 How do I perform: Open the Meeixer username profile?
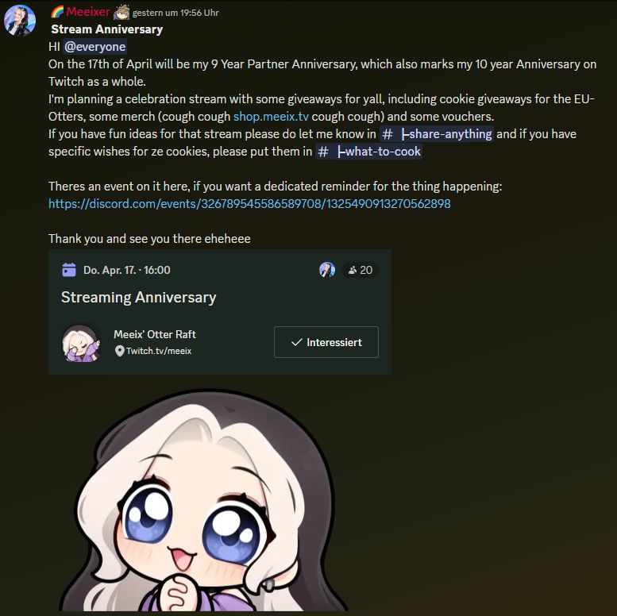[x=88, y=12]
